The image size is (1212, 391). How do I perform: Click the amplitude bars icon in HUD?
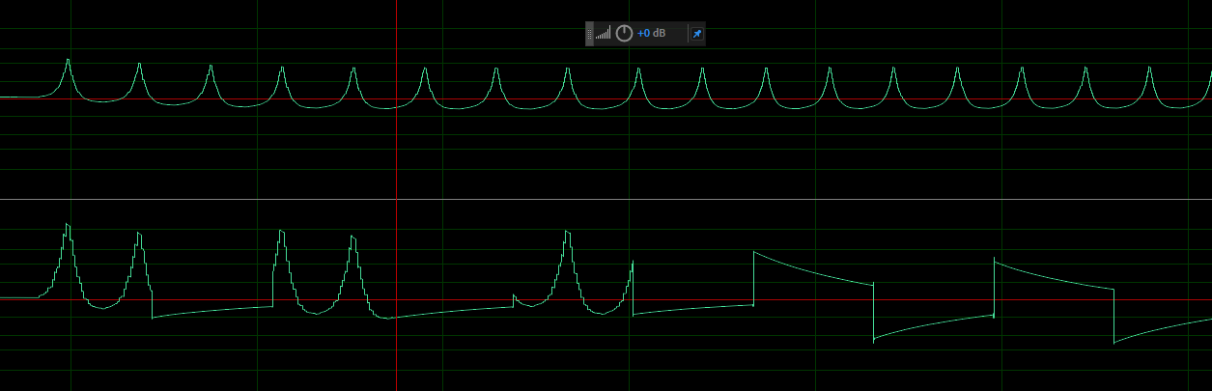click(x=603, y=34)
